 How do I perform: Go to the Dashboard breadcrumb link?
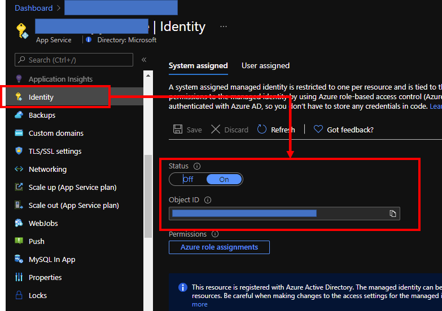click(33, 8)
